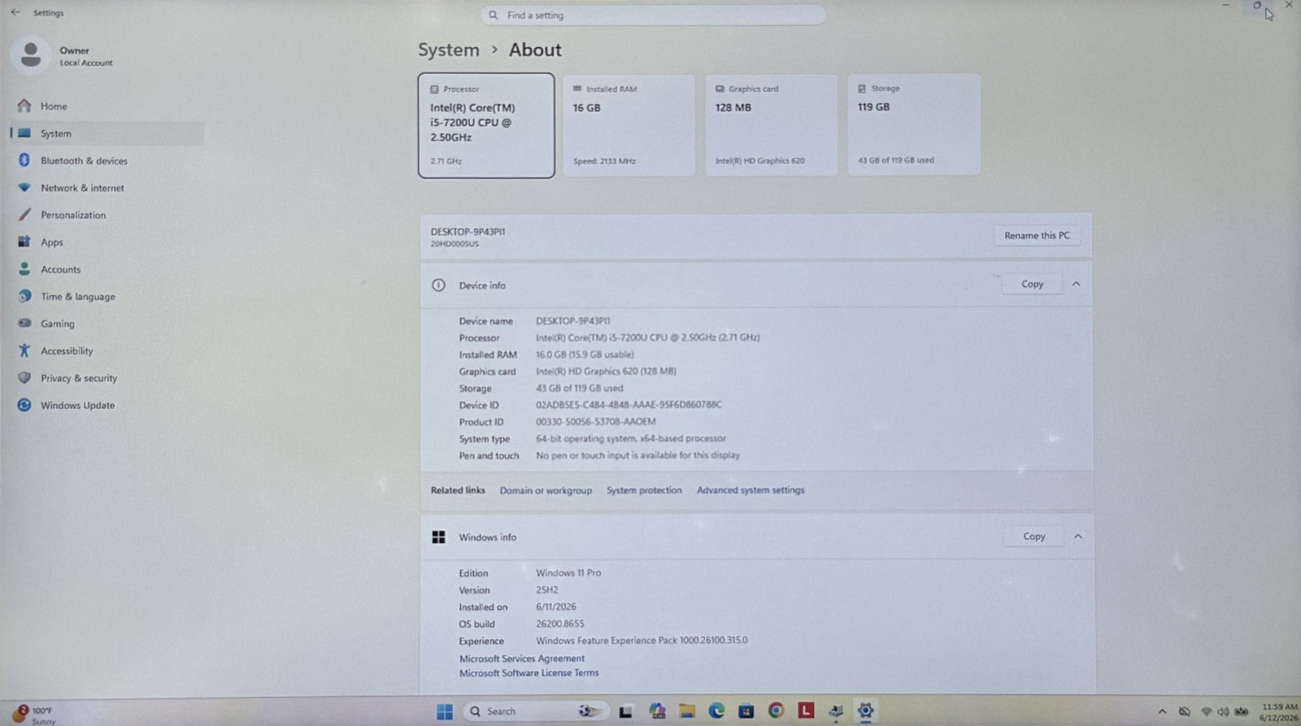The height and width of the screenshot is (726, 1301).
Task: Select the Storage spec card
Action: click(x=914, y=125)
